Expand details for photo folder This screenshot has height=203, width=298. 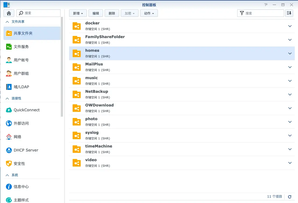click(x=290, y=122)
